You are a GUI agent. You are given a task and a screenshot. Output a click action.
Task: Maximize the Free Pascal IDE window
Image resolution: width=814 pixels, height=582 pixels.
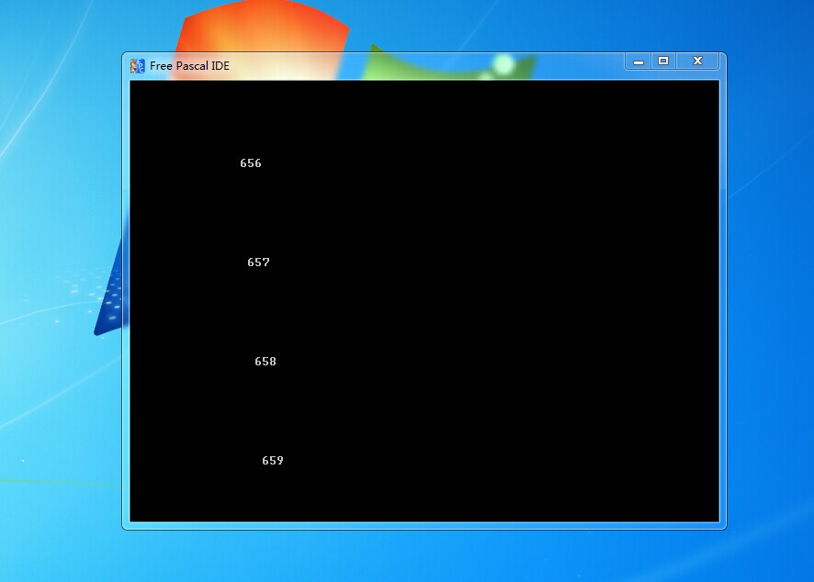click(663, 62)
